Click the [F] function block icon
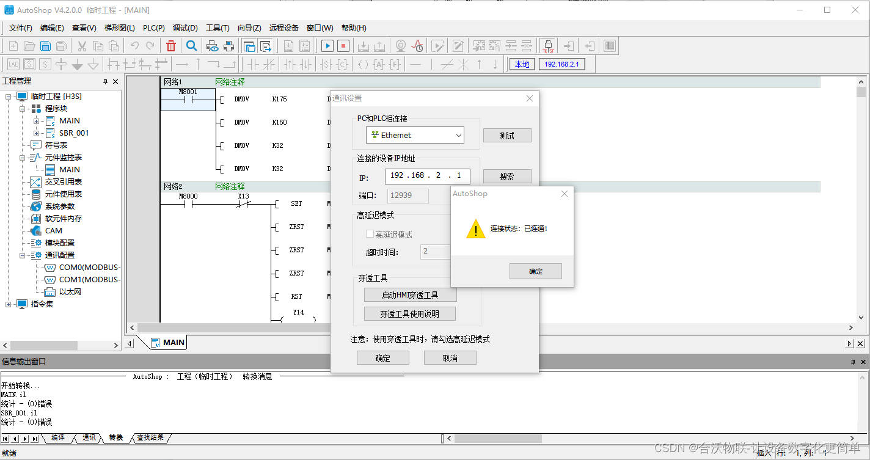This screenshot has width=870, height=460. (x=395, y=64)
